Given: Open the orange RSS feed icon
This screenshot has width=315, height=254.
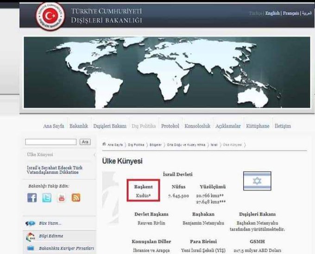Looking at the screenshot, I should tap(76, 198).
